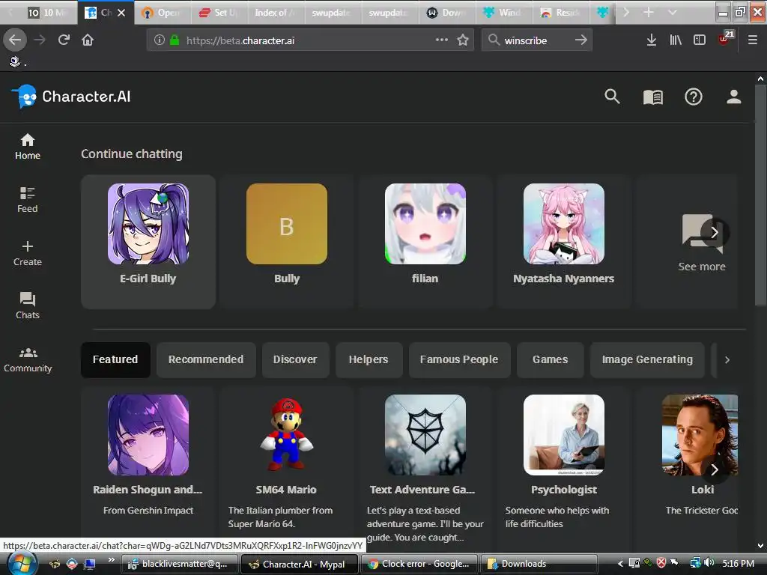Open Downloads window from taskbar
This screenshot has width=767, height=575.
pos(539,564)
